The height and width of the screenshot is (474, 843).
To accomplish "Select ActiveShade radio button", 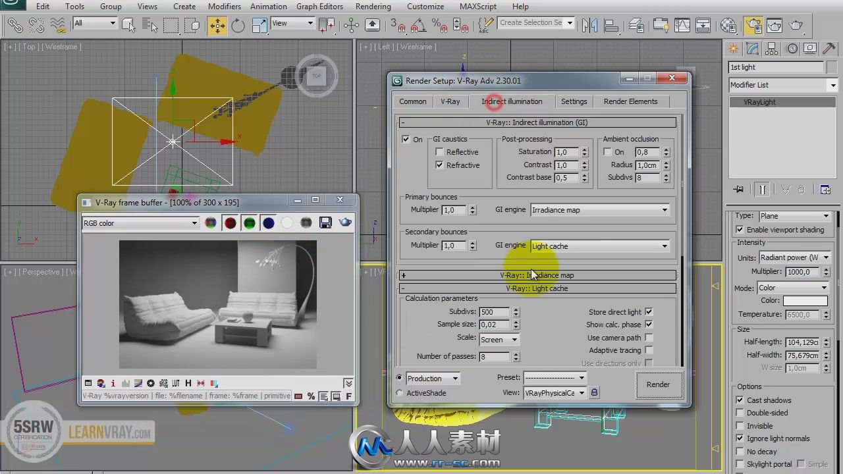I will (399, 393).
